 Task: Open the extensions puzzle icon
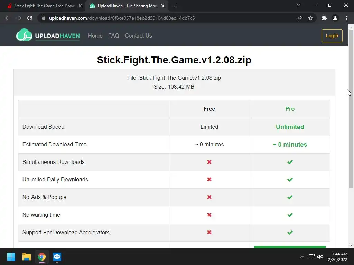click(324, 18)
